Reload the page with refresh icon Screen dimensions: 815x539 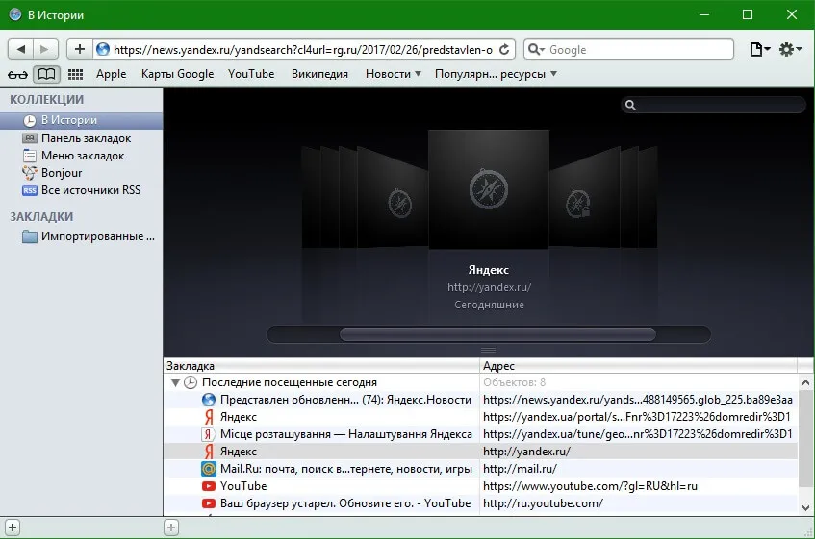pyautogui.click(x=503, y=49)
